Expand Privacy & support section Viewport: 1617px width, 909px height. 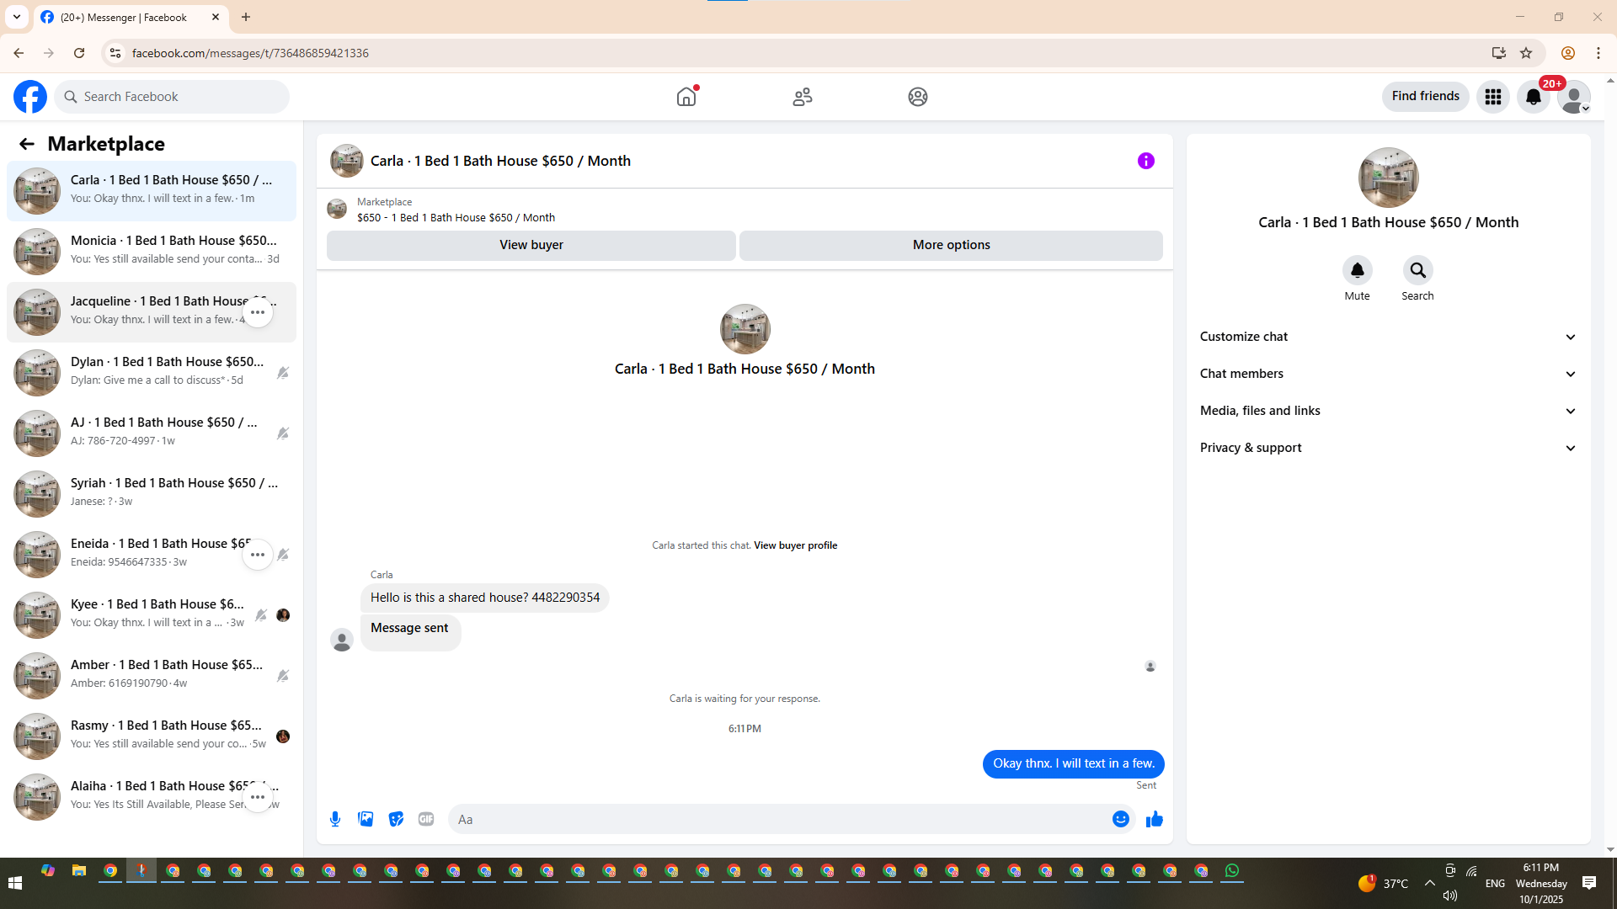1388,448
